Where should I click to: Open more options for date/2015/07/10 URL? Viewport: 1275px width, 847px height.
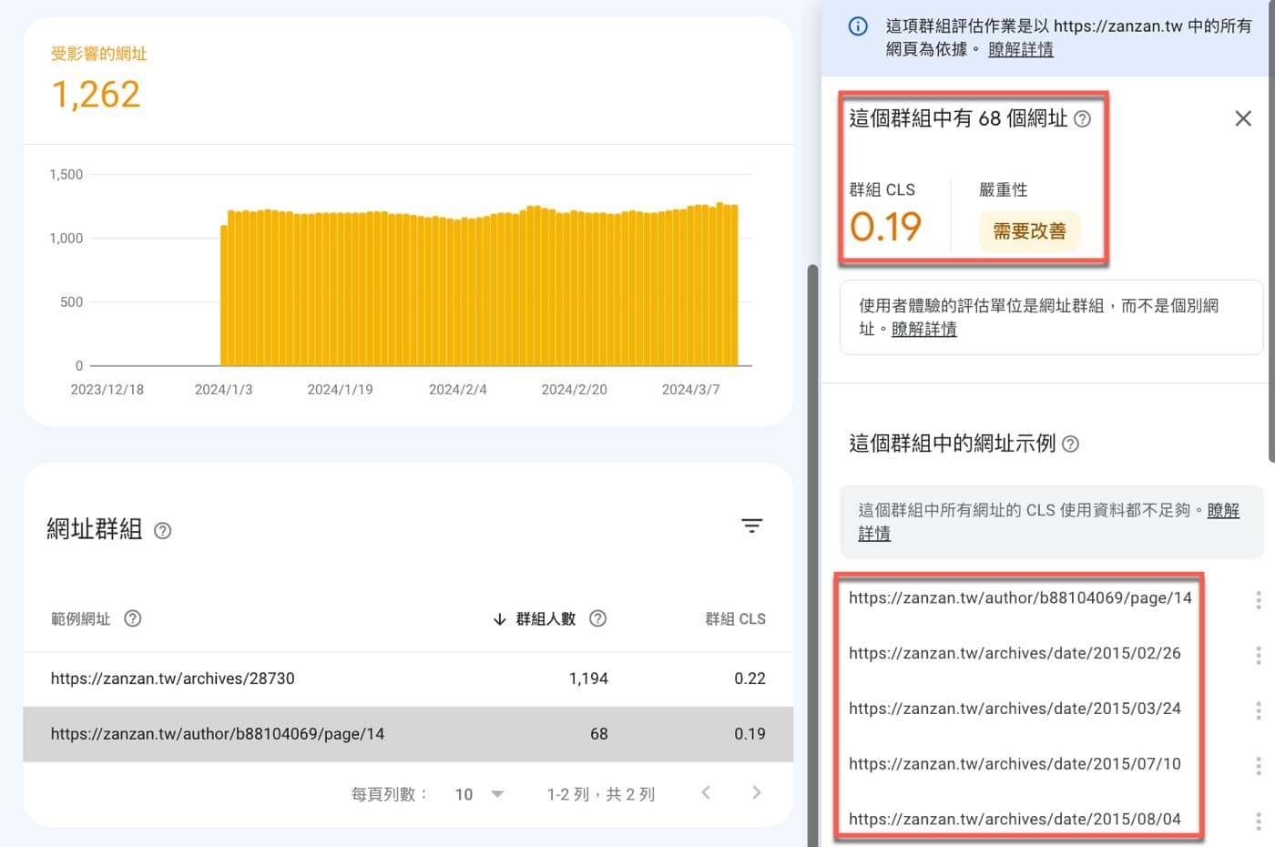(1258, 765)
